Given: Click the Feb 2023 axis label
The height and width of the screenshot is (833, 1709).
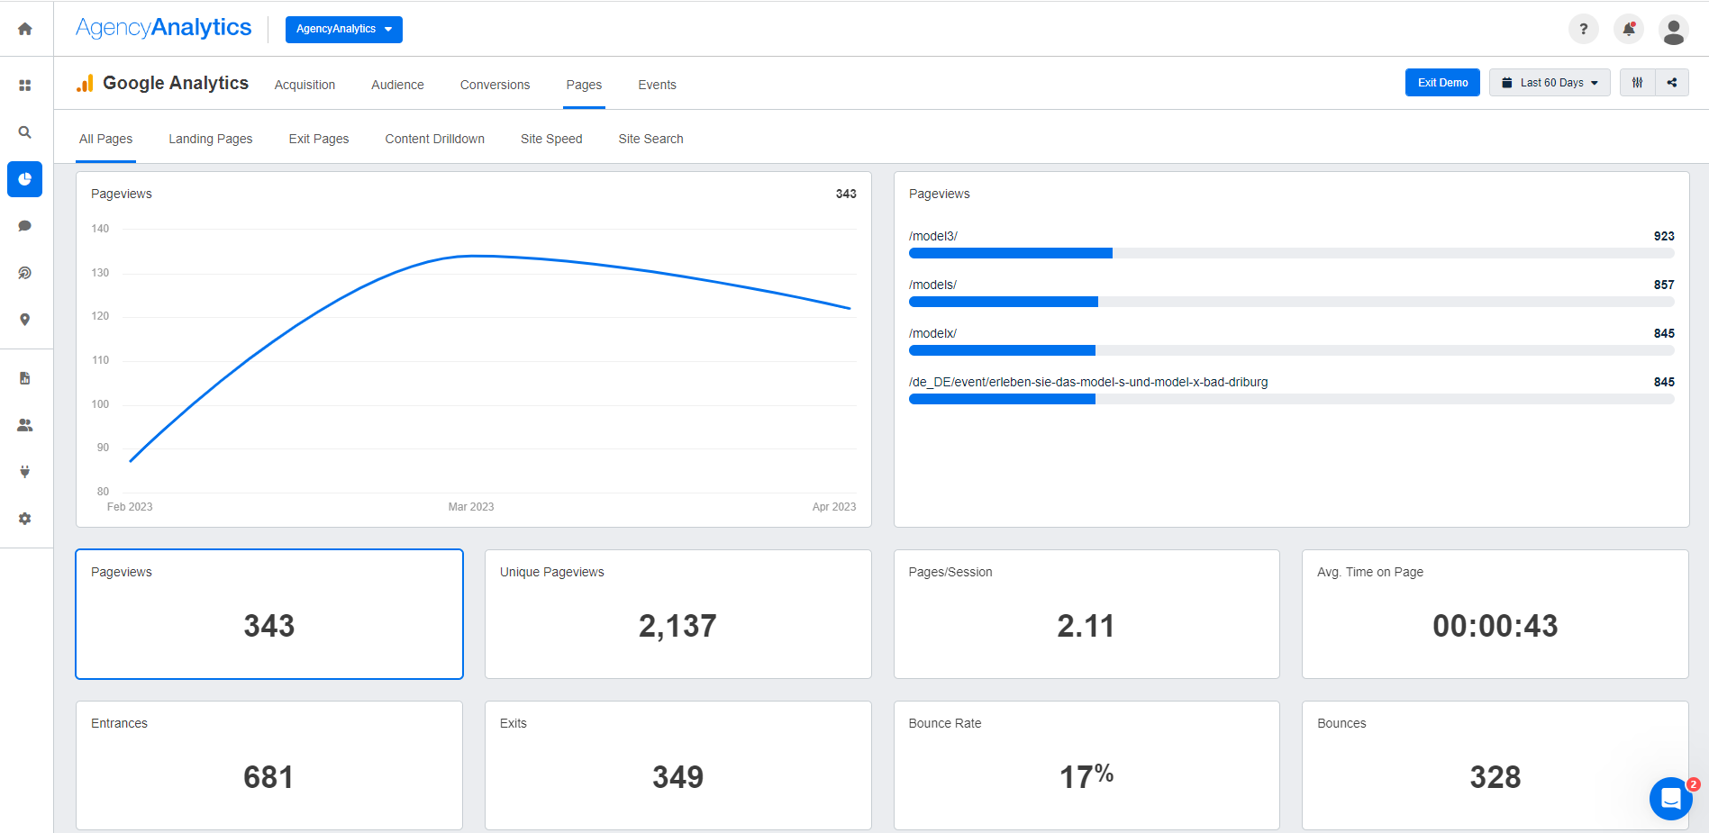Looking at the screenshot, I should pyautogui.click(x=130, y=507).
